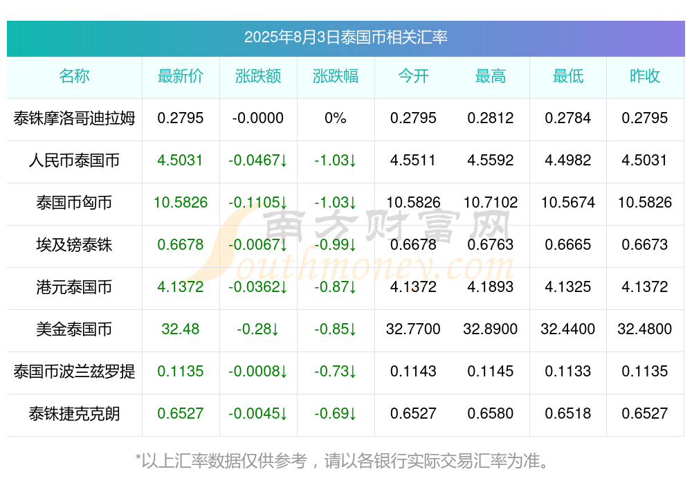Click change amount -0.0467↓
The image size is (692, 483).
tap(258, 161)
